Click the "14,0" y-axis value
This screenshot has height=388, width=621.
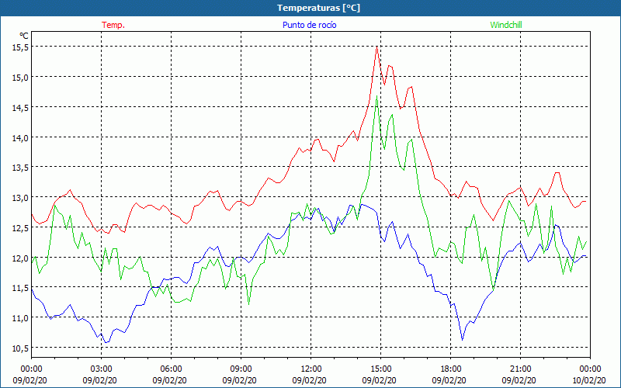pyautogui.click(x=20, y=137)
